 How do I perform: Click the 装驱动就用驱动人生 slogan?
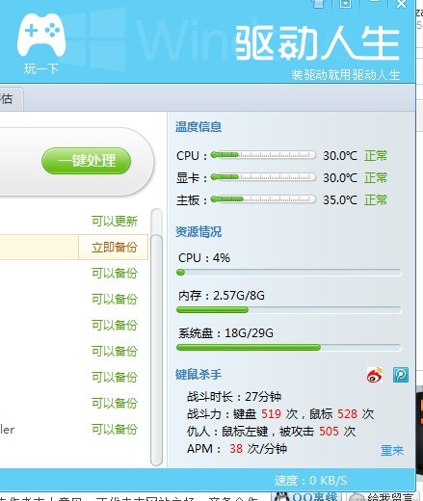coord(346,75)
